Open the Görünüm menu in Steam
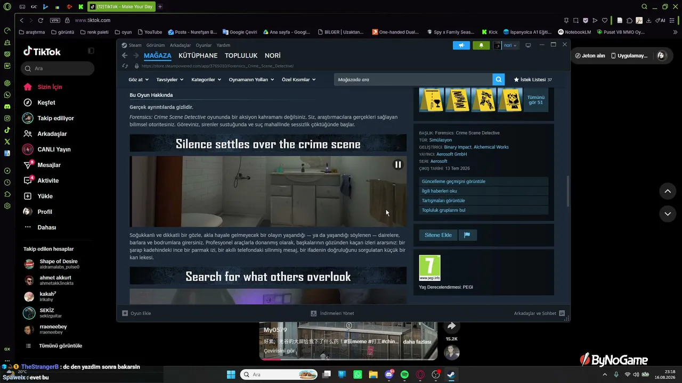 pyautogui.click(x=156, y=45)
